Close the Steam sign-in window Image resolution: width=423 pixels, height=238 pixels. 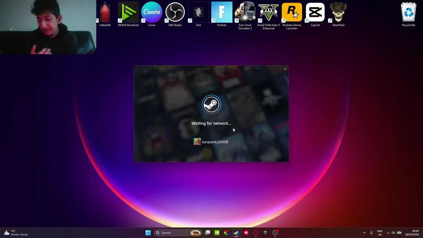click(285, 69)
